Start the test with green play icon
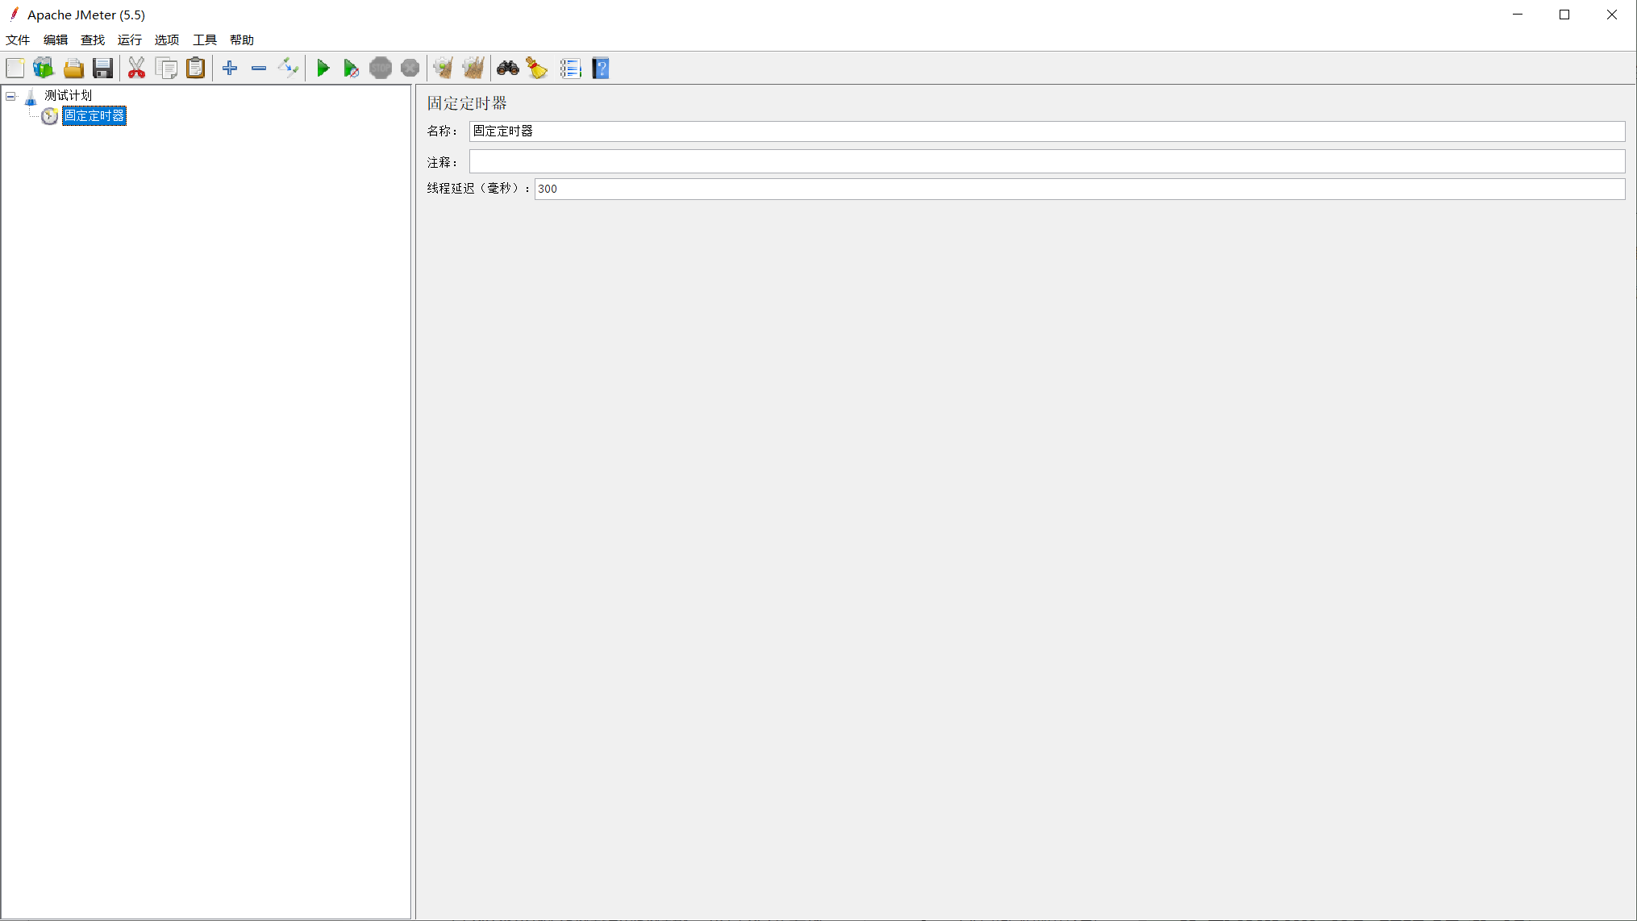 coord(323,69)
